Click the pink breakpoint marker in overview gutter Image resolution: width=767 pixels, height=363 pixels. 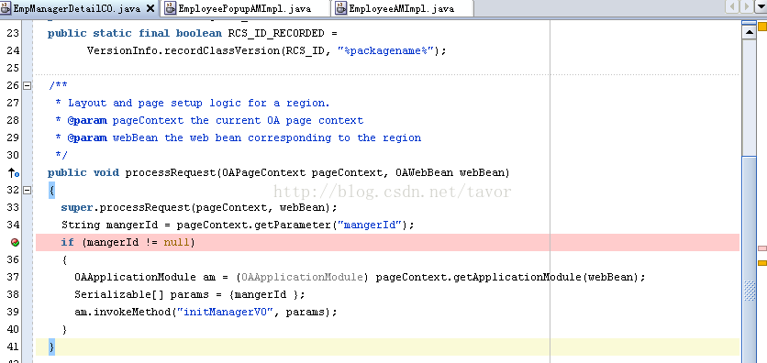tap(762, 248)
